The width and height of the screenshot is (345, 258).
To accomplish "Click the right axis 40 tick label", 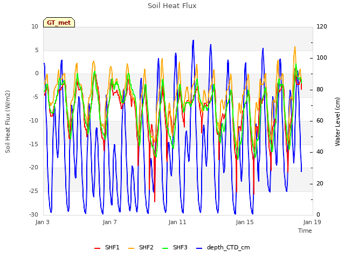I will pyautogui.click(x=320, y=152).
